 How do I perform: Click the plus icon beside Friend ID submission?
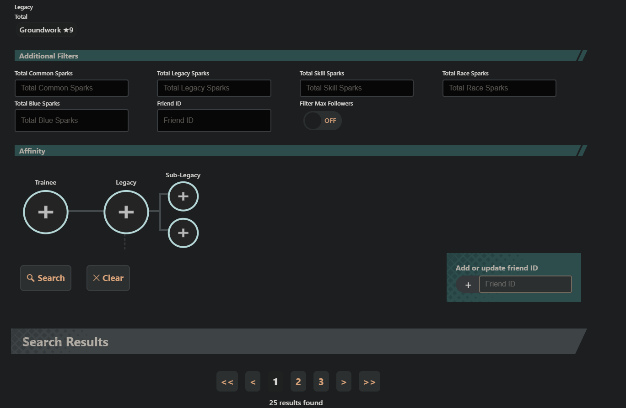(468, 285)
